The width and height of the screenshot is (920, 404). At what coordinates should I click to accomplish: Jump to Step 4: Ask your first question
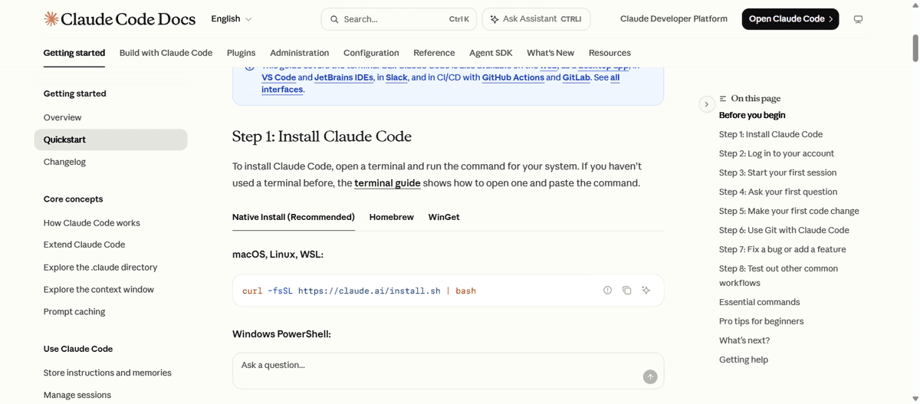[778, 192]
